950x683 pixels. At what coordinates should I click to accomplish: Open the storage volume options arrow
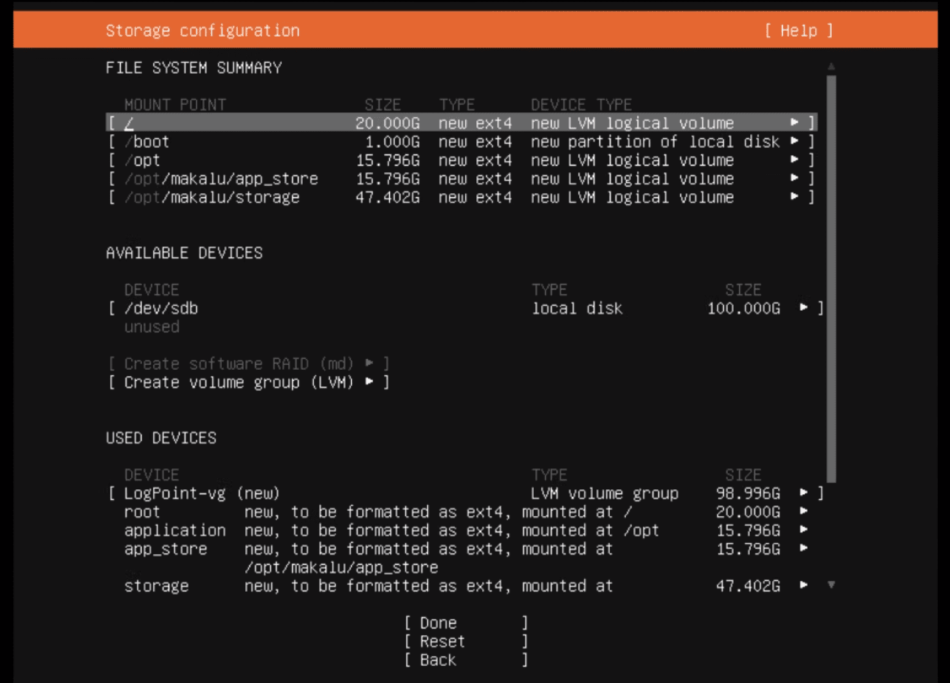[x=804, y=586]
